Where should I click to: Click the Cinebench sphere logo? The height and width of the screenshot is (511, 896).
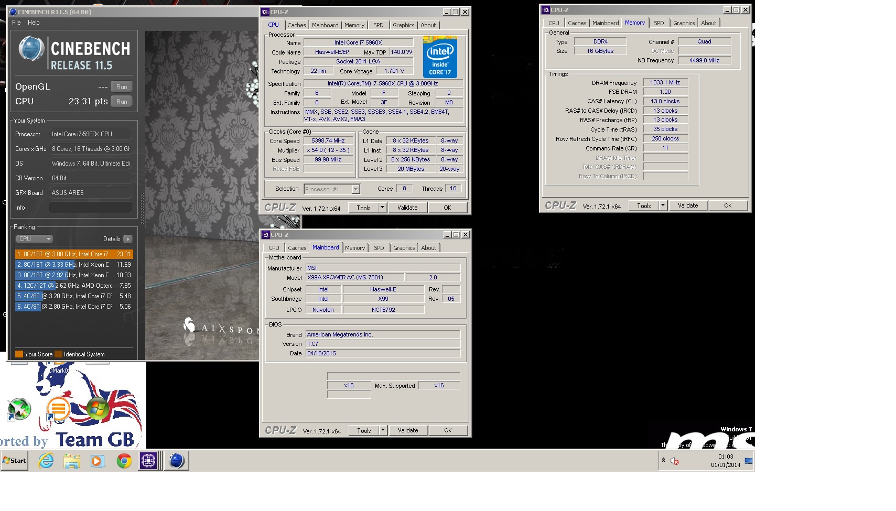point(31,49)
